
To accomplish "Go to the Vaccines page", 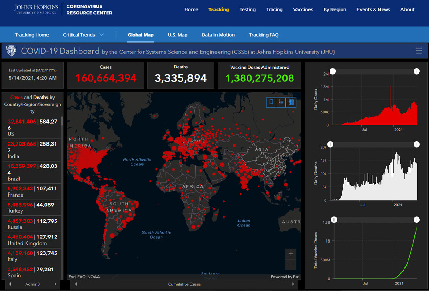I will pos(303,10).
